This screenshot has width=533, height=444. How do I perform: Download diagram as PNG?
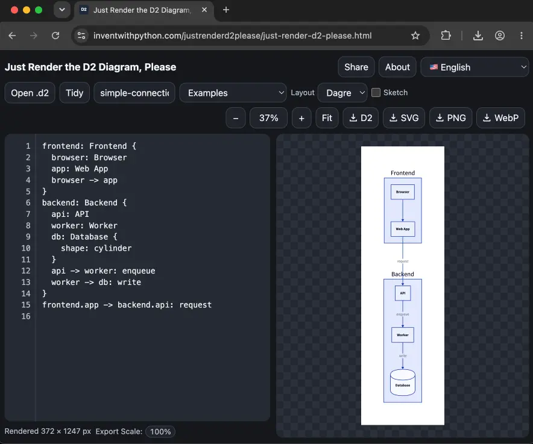click(451, 118)
